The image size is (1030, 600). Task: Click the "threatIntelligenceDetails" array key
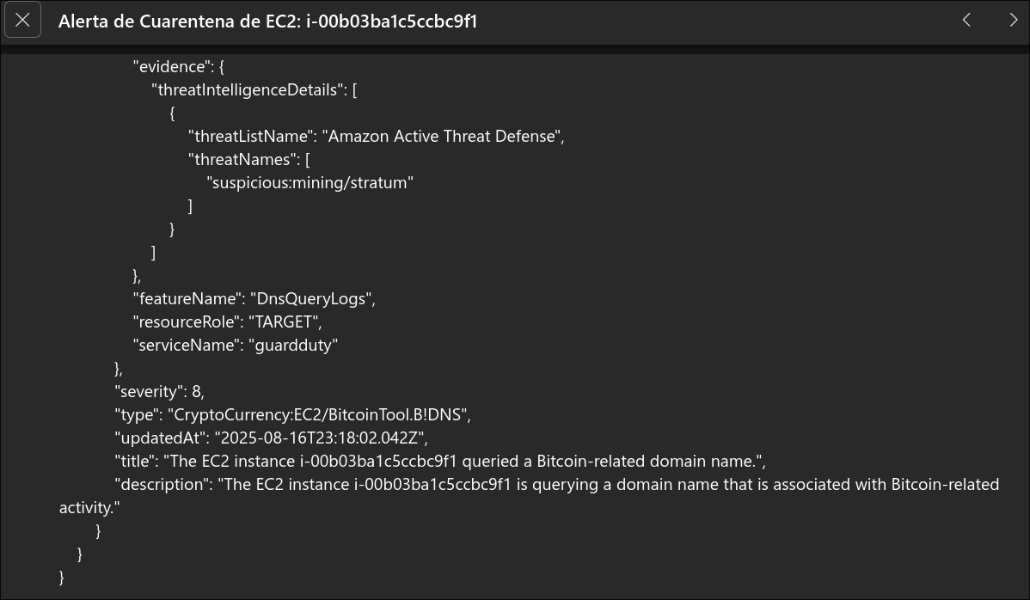[x=248, y=89]
